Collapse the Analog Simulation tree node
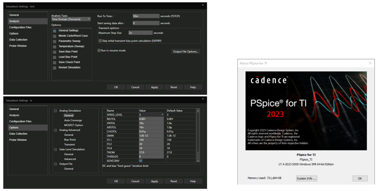 click(55, 111)
